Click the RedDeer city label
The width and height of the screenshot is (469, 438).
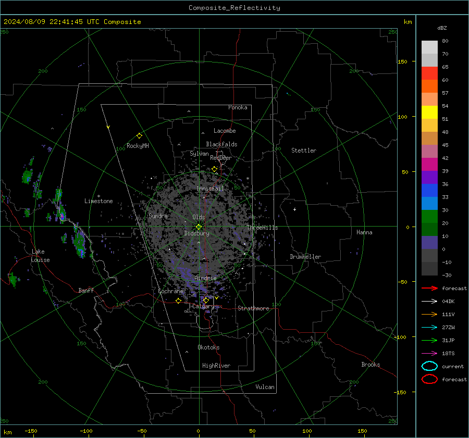[221, 158]
